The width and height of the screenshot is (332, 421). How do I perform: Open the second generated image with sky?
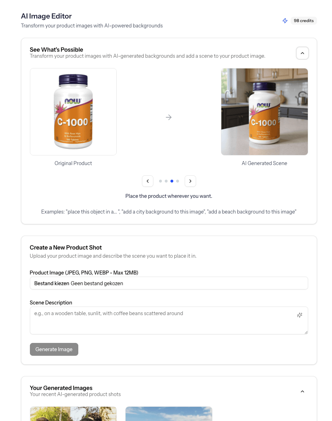[x=169, y=414]
